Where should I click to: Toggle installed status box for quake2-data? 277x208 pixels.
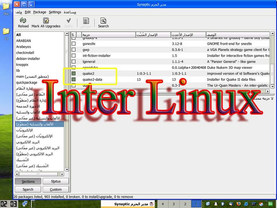click(74, 79)
